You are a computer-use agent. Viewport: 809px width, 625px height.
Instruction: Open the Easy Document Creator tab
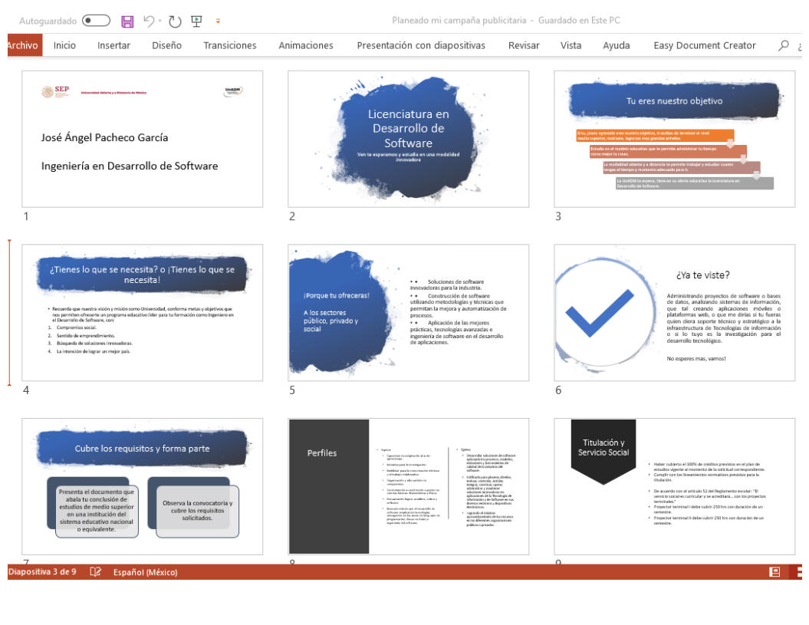pyautogui.click(x=704, y=45)
